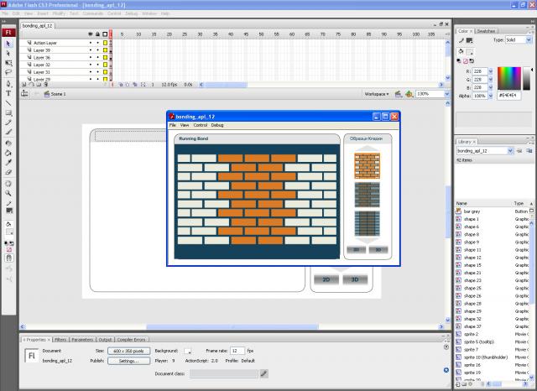Click the Edit Symbols icon near zoom box
Image resolution: width=537 pixels, height=391 pixels.
click(409, 94)
